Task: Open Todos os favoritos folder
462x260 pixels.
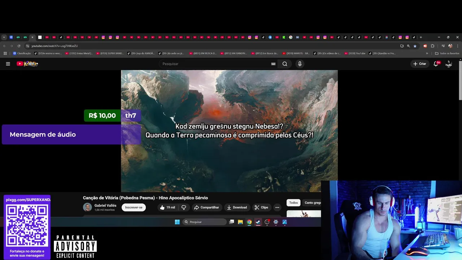Action: 447,53
